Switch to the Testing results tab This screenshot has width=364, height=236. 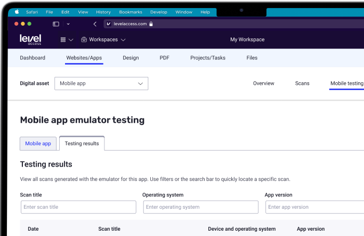[x=82, y=144]
